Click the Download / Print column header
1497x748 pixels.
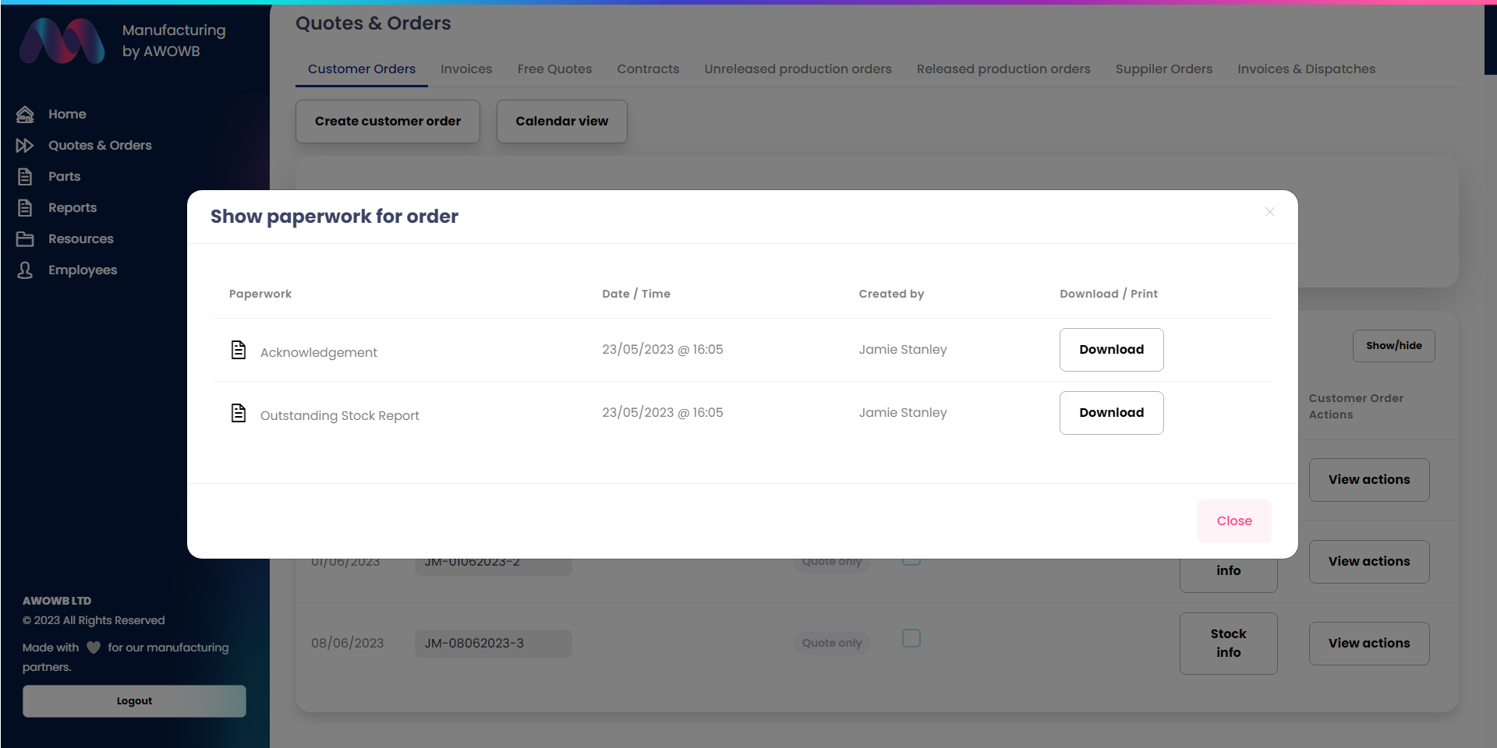[1109, 294]
